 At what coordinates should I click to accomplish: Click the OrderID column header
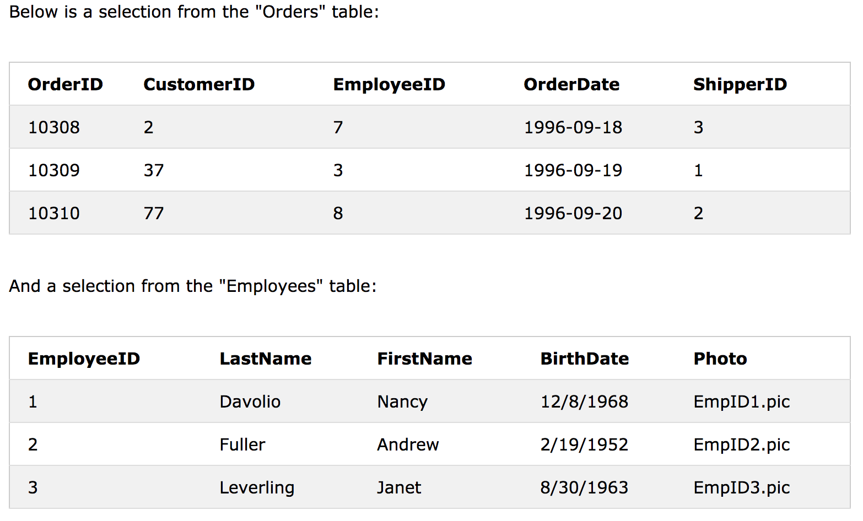click(65, 84)
